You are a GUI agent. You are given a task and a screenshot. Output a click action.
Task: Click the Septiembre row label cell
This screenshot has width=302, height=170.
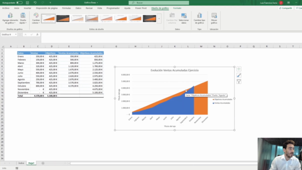pos(24,83)
